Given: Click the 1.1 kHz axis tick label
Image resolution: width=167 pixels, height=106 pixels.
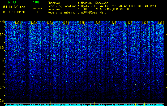Looking at the screenshot, I should click(2, 34).
